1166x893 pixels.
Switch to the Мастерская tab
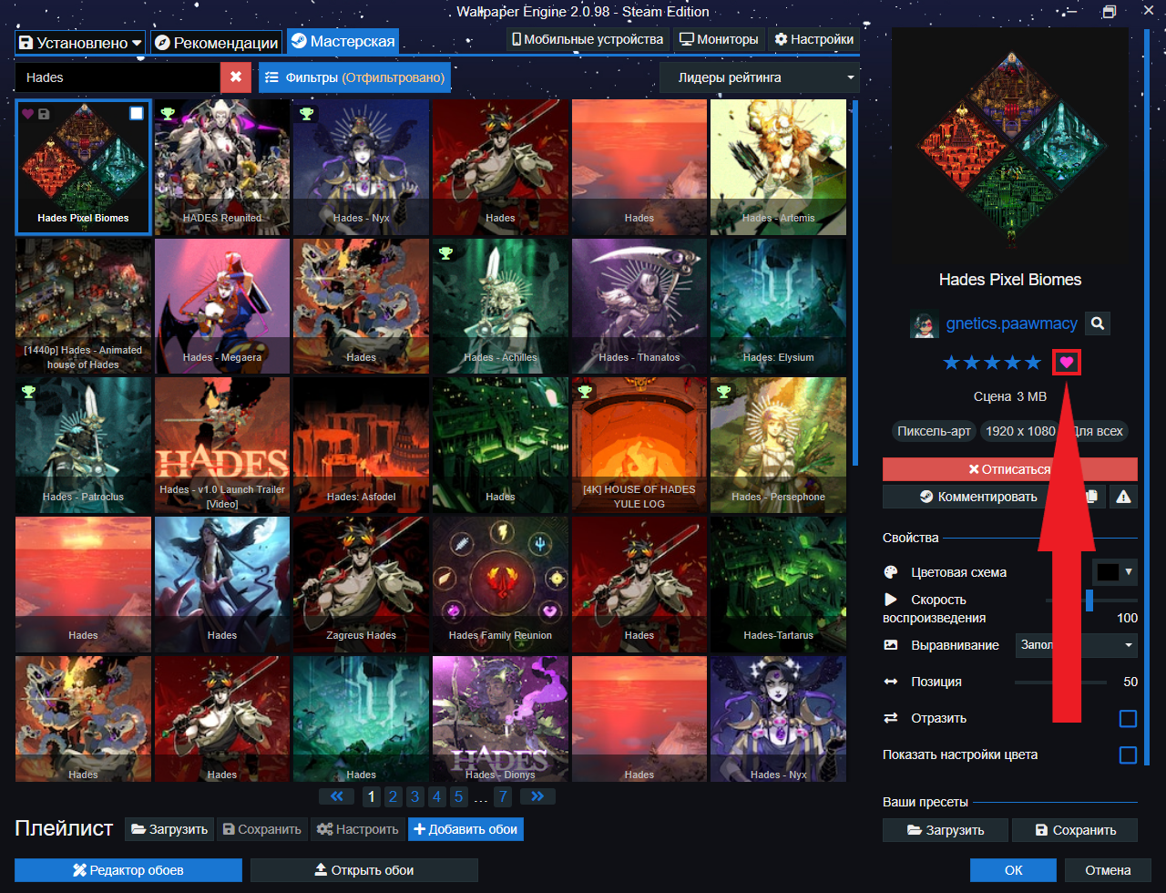pos(343,42)
